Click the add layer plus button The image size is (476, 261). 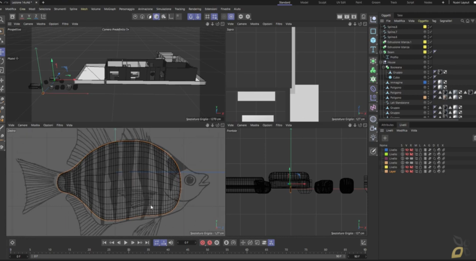384,138
